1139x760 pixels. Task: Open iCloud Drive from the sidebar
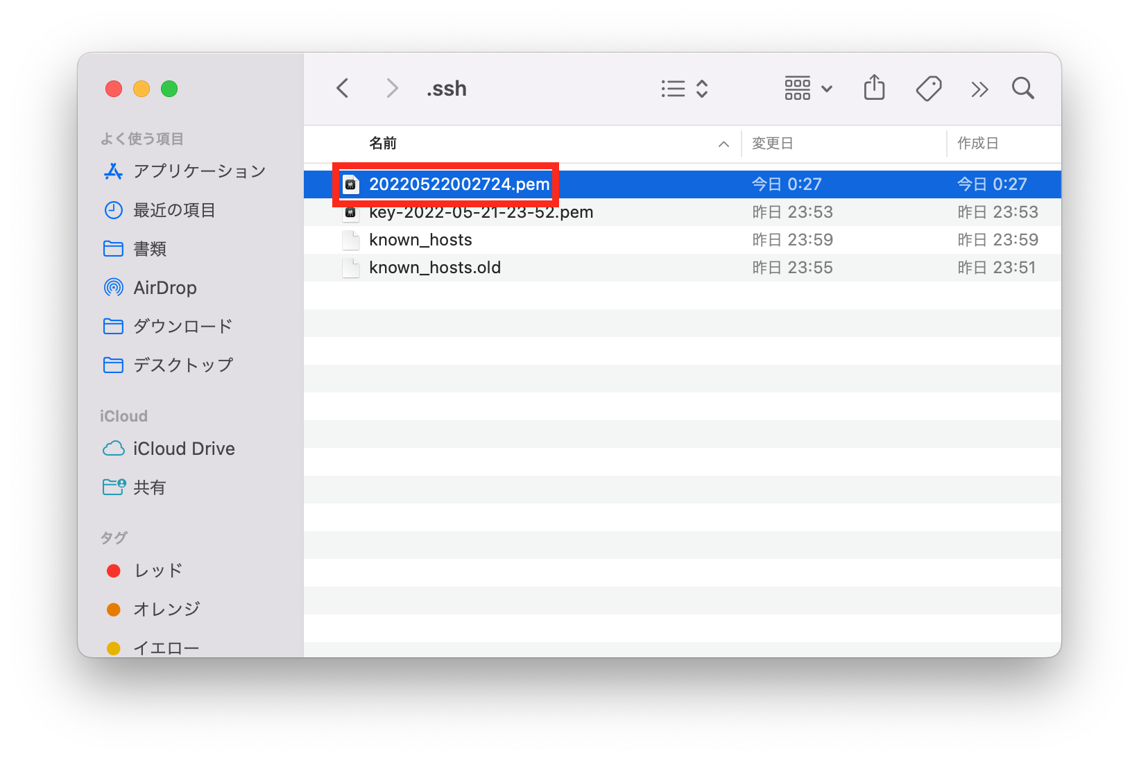pos(183,448)
